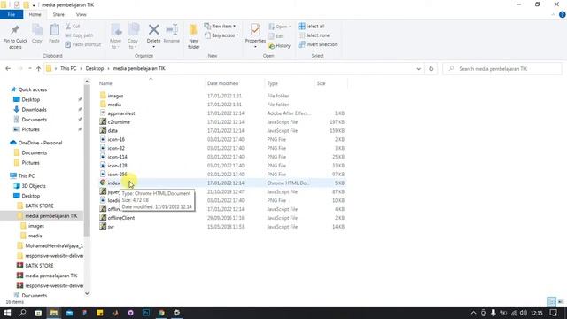
Task: Open the Windows Start menu
Action: (7, 313)
